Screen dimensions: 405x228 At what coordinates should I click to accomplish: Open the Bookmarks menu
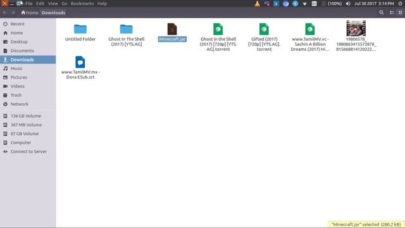(82, 4)
